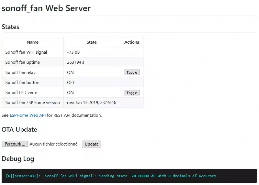Select the 'Sonoff fan relay' name cell
Screen dimensions: 259x185
tap(33, 72)
